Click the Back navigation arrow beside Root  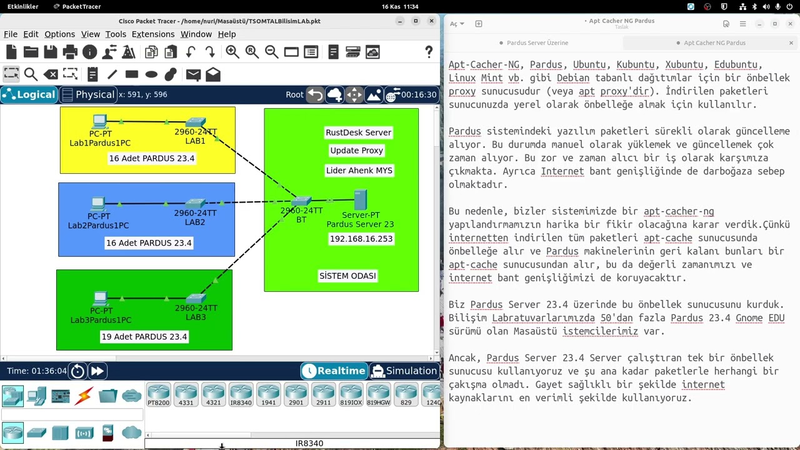[x=316, y=95]
